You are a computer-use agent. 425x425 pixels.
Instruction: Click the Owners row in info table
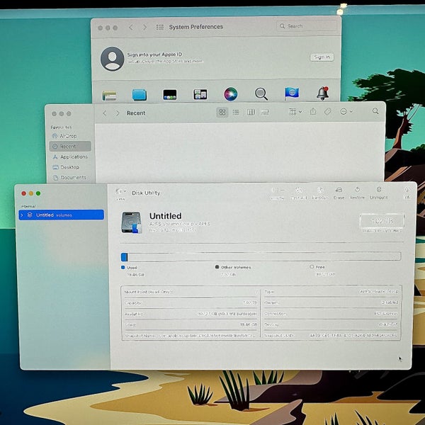331,302
